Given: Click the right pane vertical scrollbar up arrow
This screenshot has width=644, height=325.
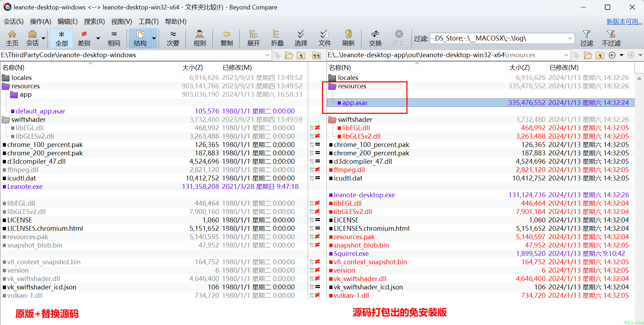Looking at the screenshot, I should 639,78.
